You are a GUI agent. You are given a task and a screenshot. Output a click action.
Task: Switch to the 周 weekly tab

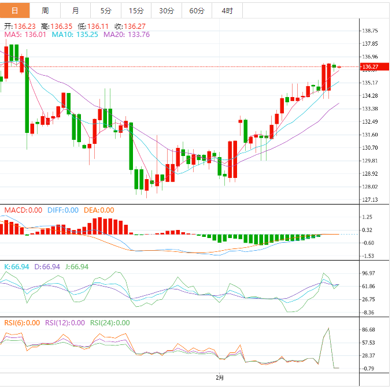45,10
